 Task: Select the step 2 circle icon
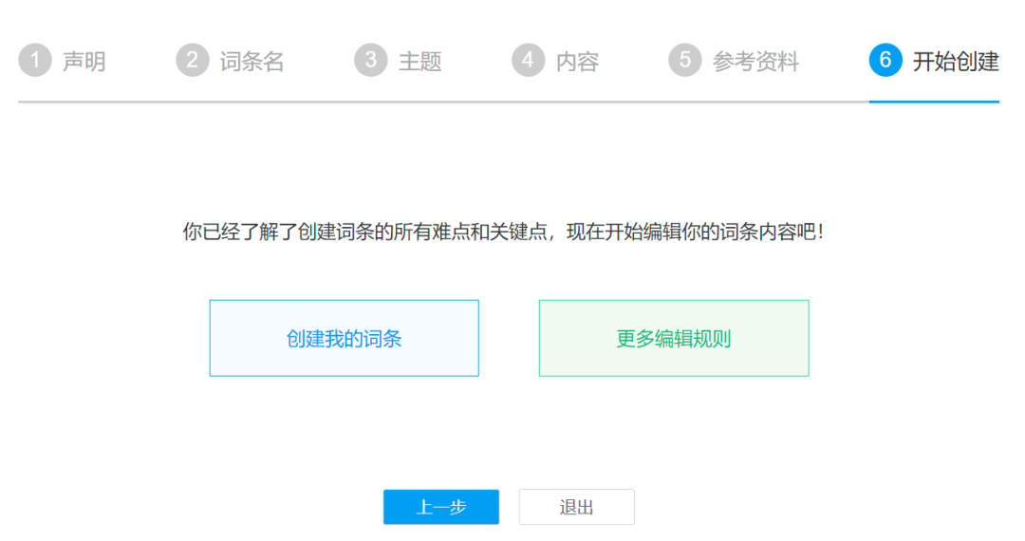point(192,61)
